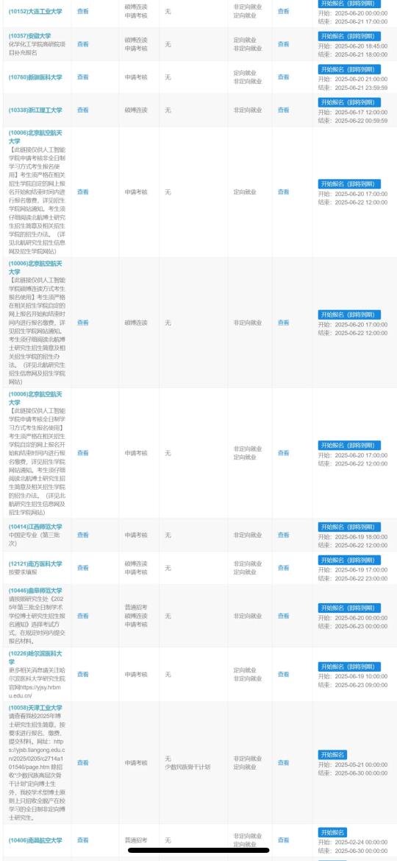This screenshot has height=861, width=397.
Task: Click 开始报名 button in 新疆医科大学 row
Action: pos(349,69)
